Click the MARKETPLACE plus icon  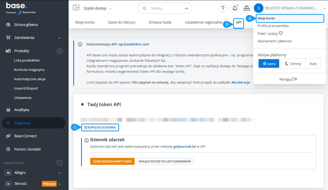60,163
